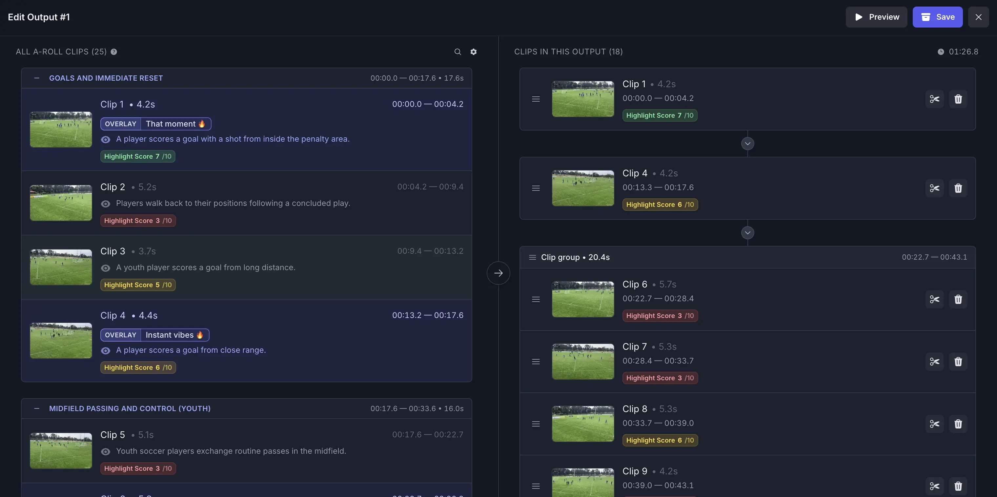Select 'A youth player scores a goal' description

coord(206,267)
